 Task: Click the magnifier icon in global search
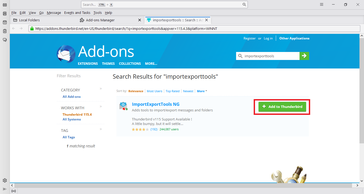pyautogui.click(x=244, y=5)
